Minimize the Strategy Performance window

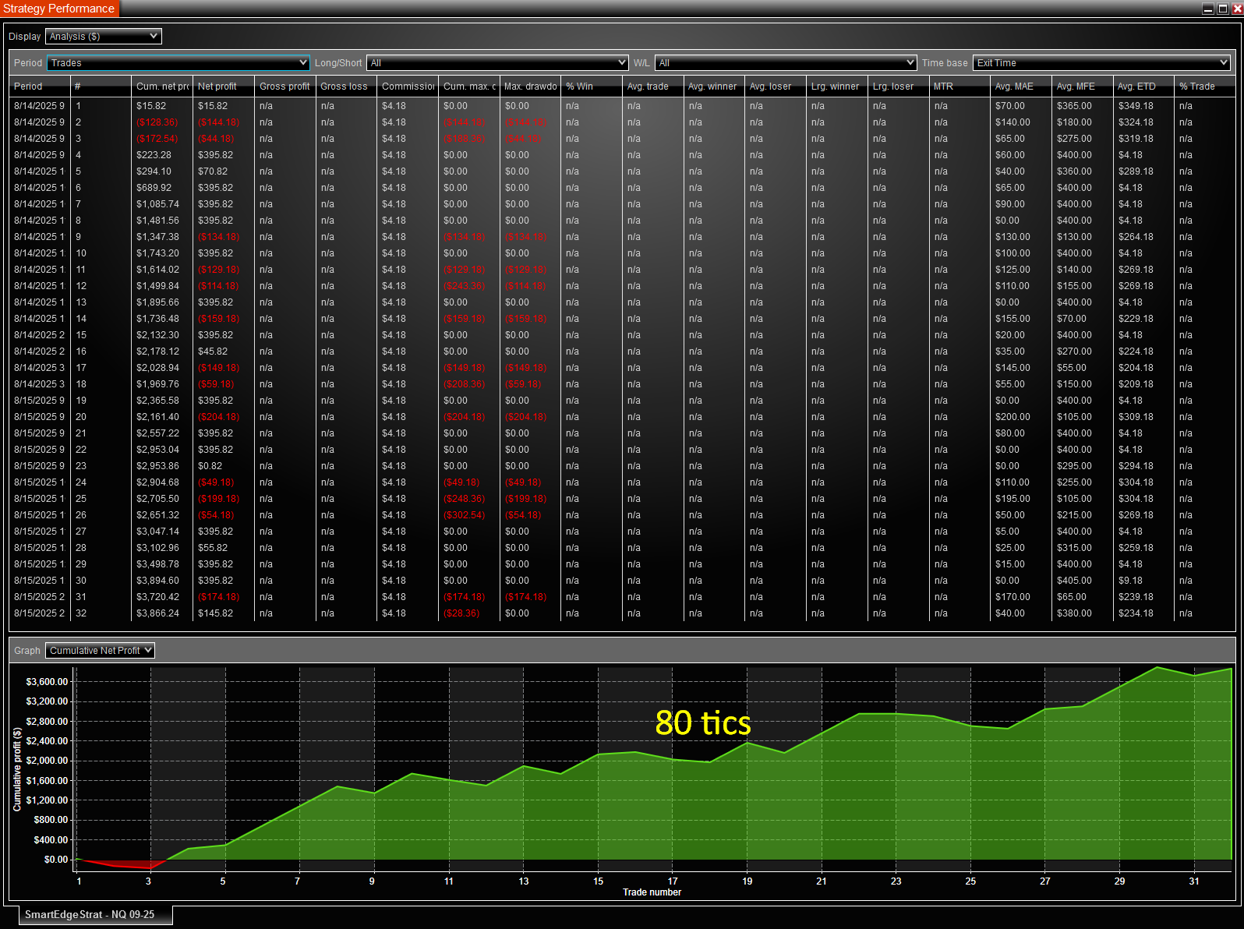tap(1208, 9)
